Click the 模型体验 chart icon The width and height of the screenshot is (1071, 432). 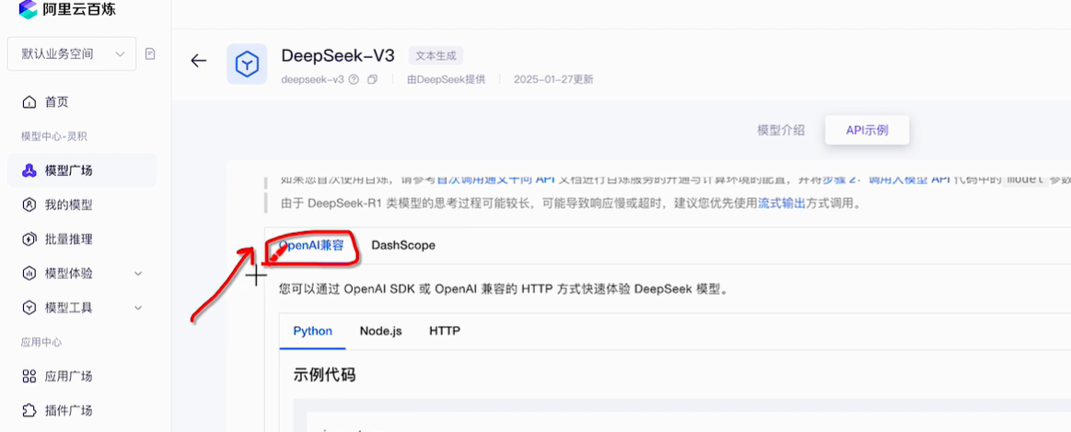click(29, 274)
